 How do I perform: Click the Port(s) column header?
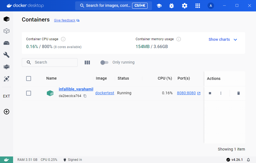(x=184, y=78)
